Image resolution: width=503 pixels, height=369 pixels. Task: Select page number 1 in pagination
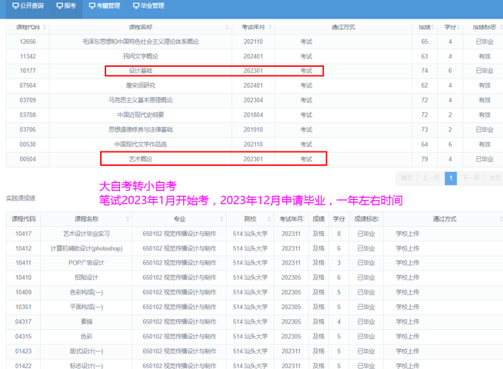coord(452,178)
